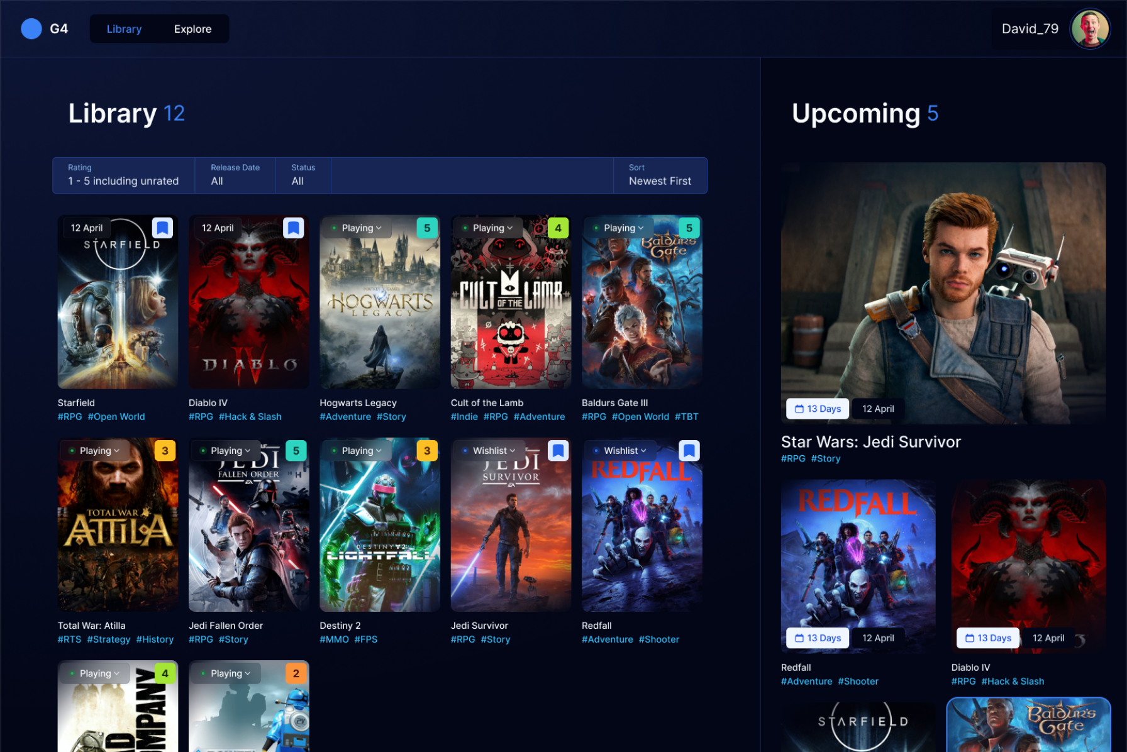Viewport: 1127px width, 752px height.
Task: Click #Open World tag under Starfield
Action: click(x=116, y=416)
